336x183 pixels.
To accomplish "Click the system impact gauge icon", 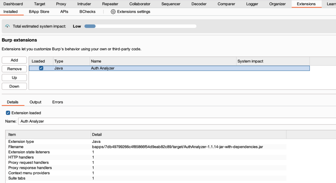I will click(7, 26).
